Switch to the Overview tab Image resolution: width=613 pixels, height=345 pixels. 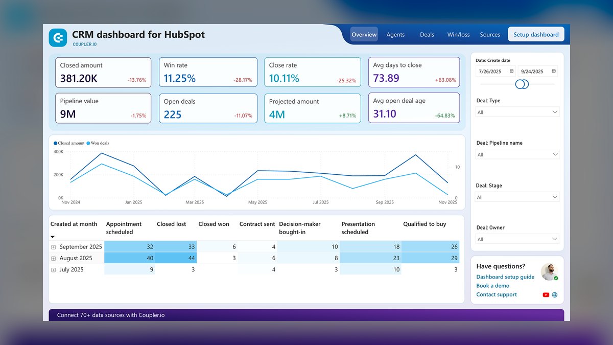click(x=364, y=34)
